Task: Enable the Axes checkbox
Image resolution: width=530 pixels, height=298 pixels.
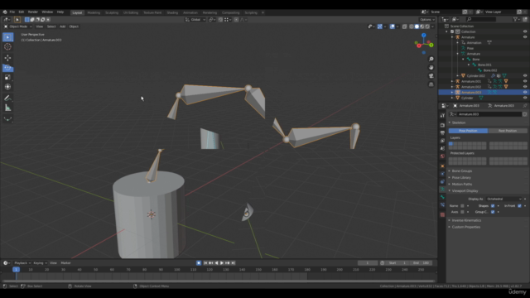Action: coord(462,212)
